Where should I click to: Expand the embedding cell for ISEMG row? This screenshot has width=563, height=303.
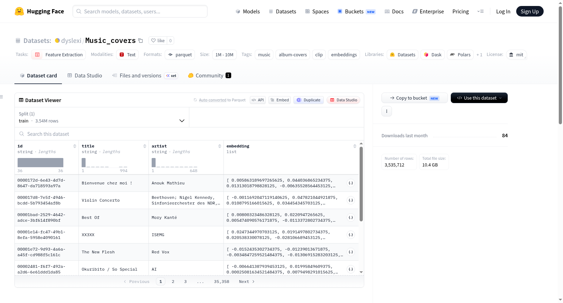351,235
